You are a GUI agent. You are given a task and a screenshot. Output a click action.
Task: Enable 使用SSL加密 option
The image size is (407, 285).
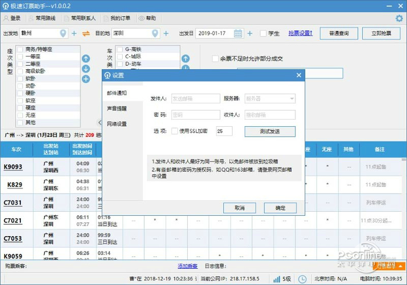[x=174, y=131]
